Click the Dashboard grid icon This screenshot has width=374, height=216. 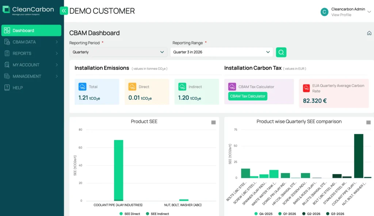(x=7, y=31)
